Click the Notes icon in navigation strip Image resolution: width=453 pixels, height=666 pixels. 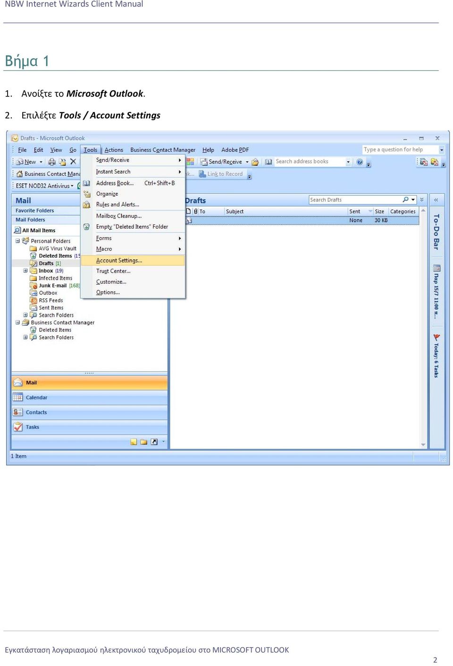click(x=134, y=442)
